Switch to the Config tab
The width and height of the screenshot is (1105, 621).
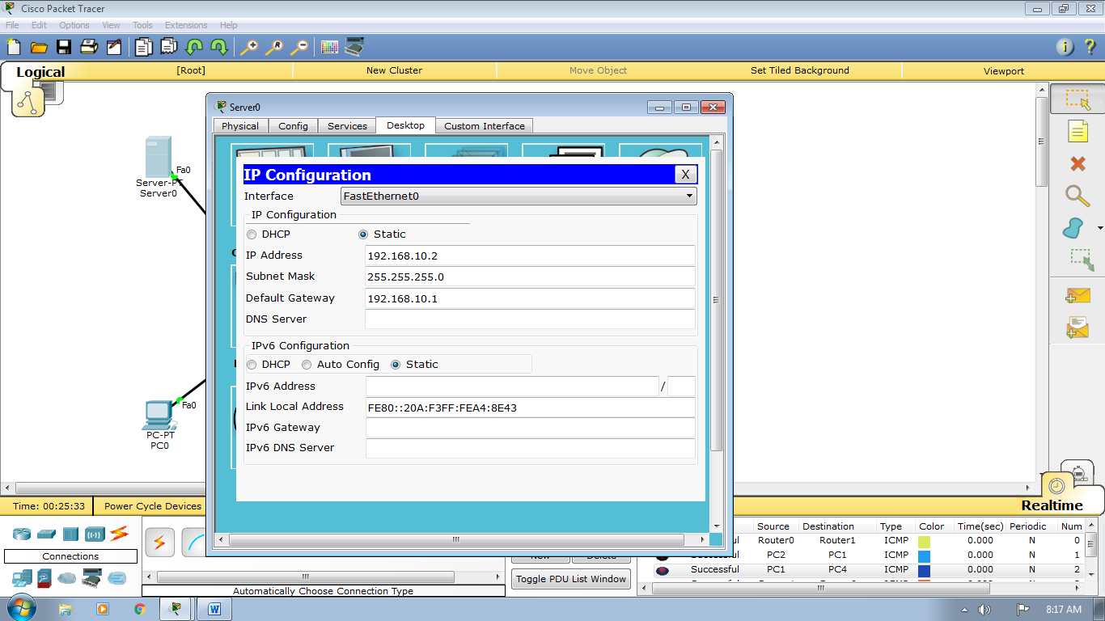pyautogui.click(x=293, y=126)
